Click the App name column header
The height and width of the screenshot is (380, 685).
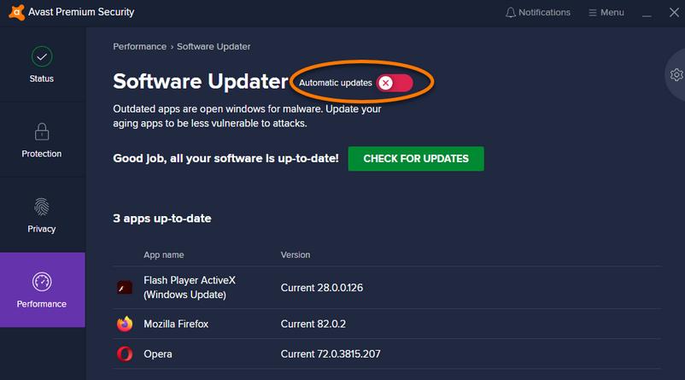[x=163, y=254]
